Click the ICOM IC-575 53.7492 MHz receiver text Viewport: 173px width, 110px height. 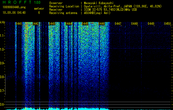110,10
